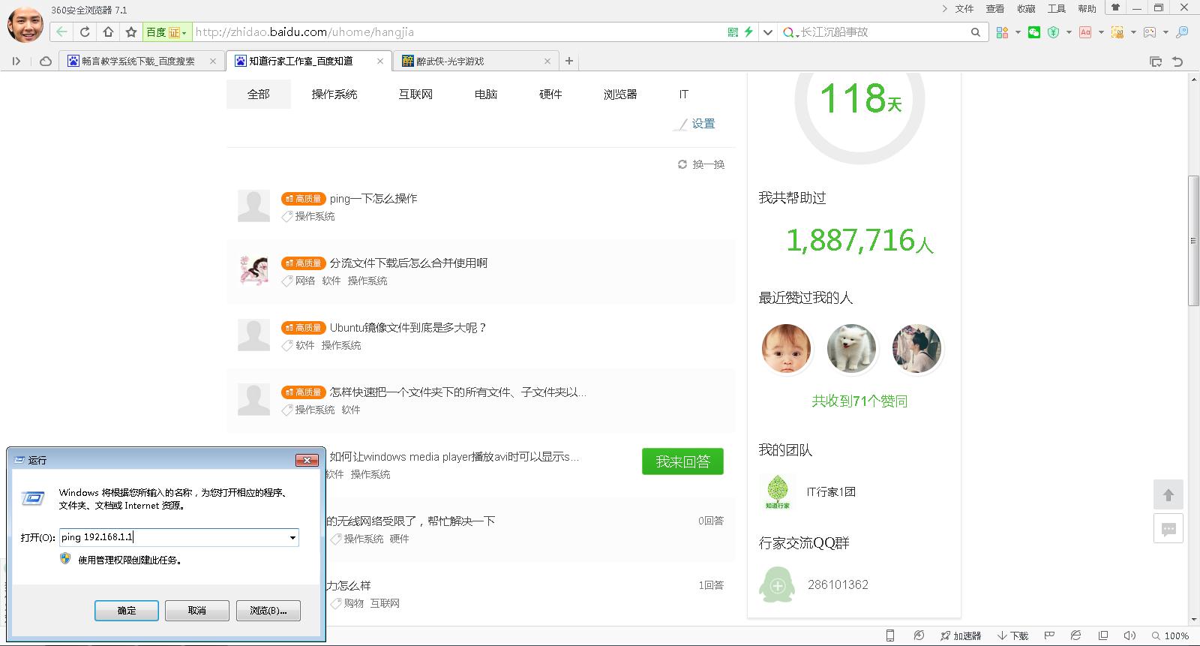Screen dimensions: 1200x646
Task: Click the back-to-top arrow button on page
Action: 1168,494
